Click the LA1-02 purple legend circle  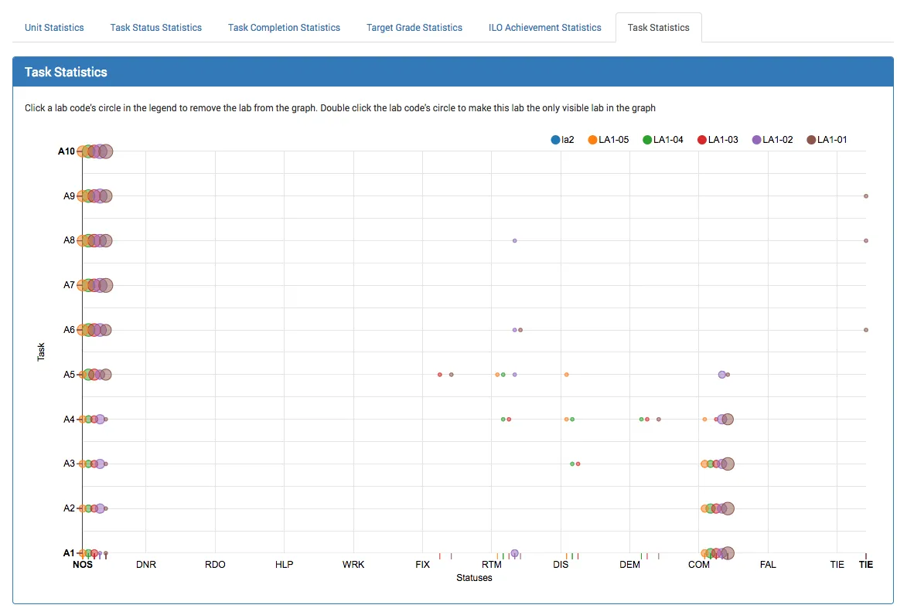coord(757,140)
